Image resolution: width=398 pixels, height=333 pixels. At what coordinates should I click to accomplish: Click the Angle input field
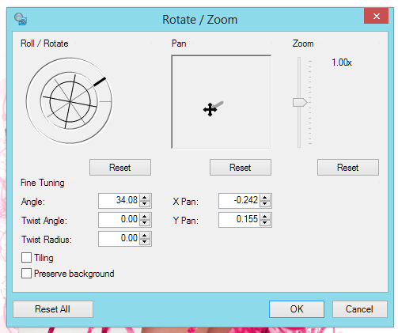[x=119, y=201]
